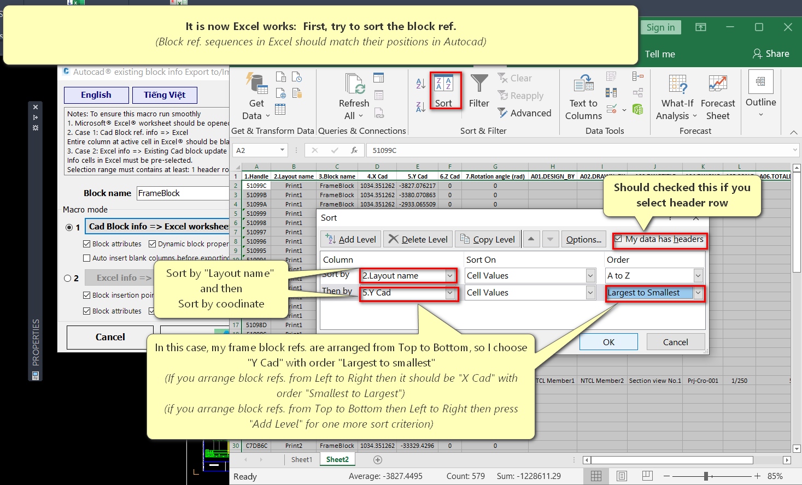Click the Tell me search lightbulb
Viewport: 802px width, 485px height.
click(x=660, y=54)
